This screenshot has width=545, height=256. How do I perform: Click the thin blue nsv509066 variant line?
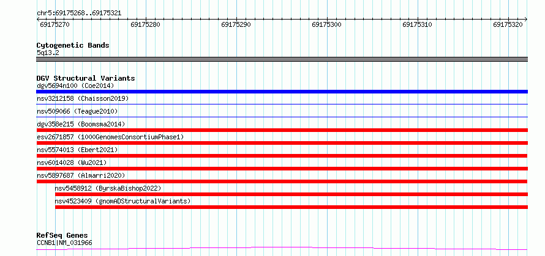coord(282,117)
